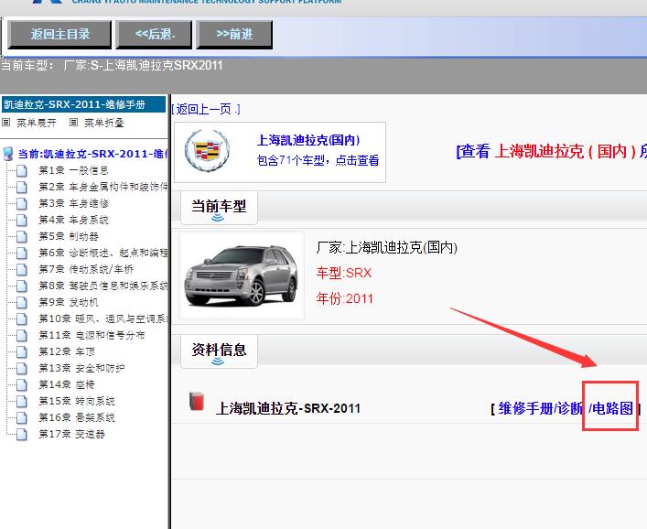Open 第6章 诊断概述、起点和编程
The height and width of the screenshot is (529, 647).
[103, 253]
